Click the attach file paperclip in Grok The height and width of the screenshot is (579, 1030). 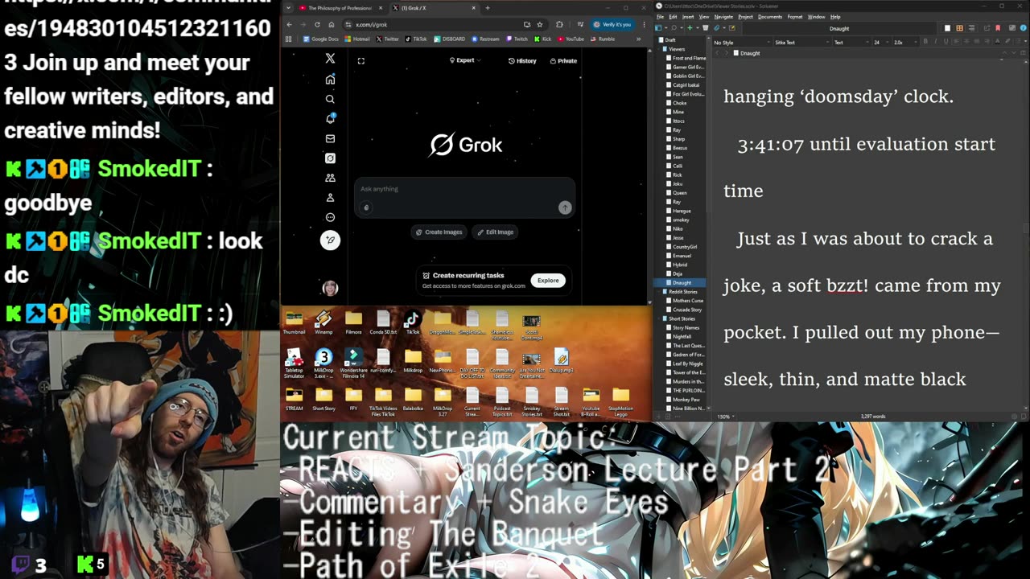[x=366, y=207]
